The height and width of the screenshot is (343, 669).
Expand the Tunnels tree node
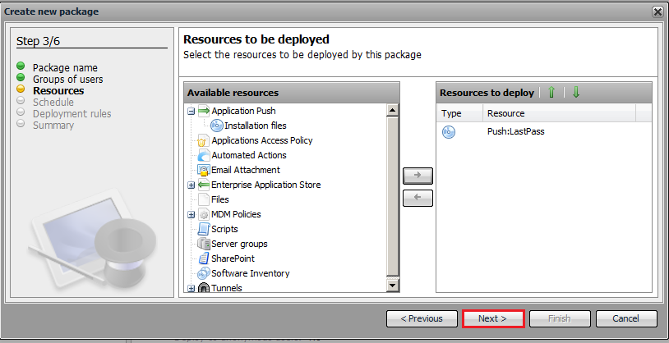point(191,288)
